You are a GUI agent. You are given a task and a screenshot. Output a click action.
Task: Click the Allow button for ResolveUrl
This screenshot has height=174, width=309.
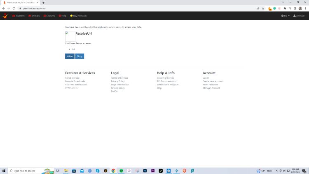point(70,56)
